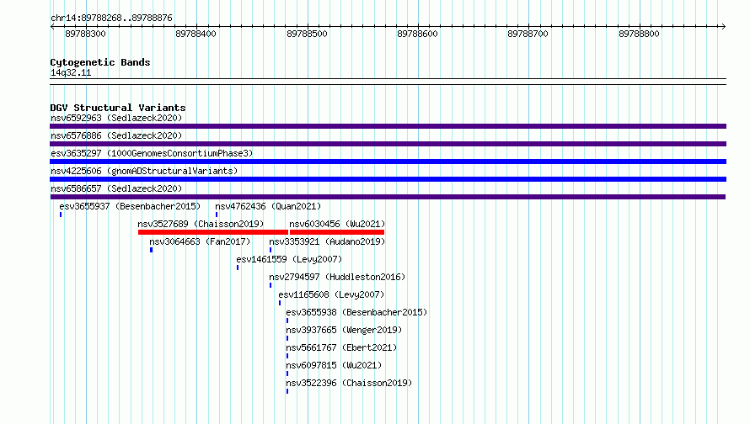750x424 pixels.
Task: Click the left arrow on the ruler
Action: click(x=52, y=27)
